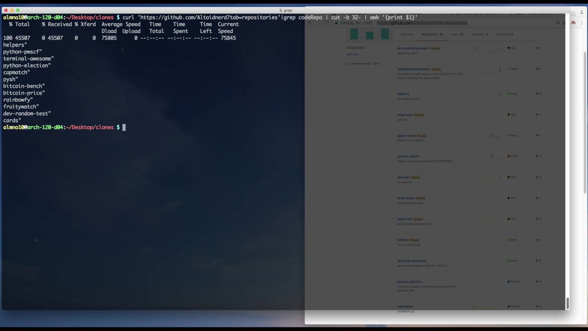
Task: Select the Repositories tab on the GitHub profile
Action: tap(432, 34)
